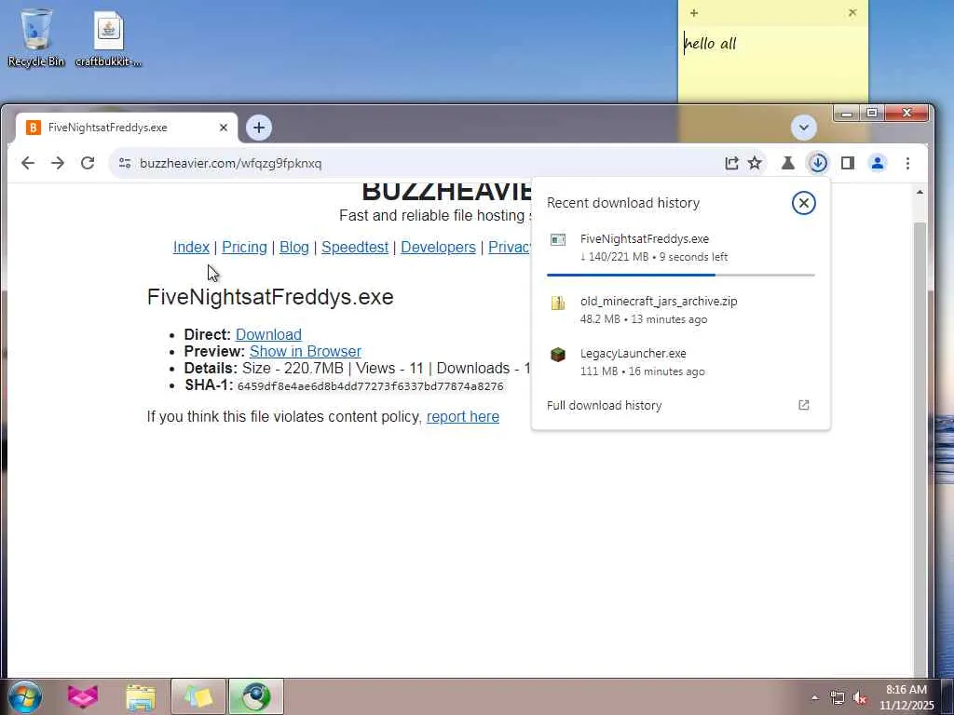954x715 pixels.
Task: Open the Chrome Labs flask icon
Action: click(x=788, y=163)
